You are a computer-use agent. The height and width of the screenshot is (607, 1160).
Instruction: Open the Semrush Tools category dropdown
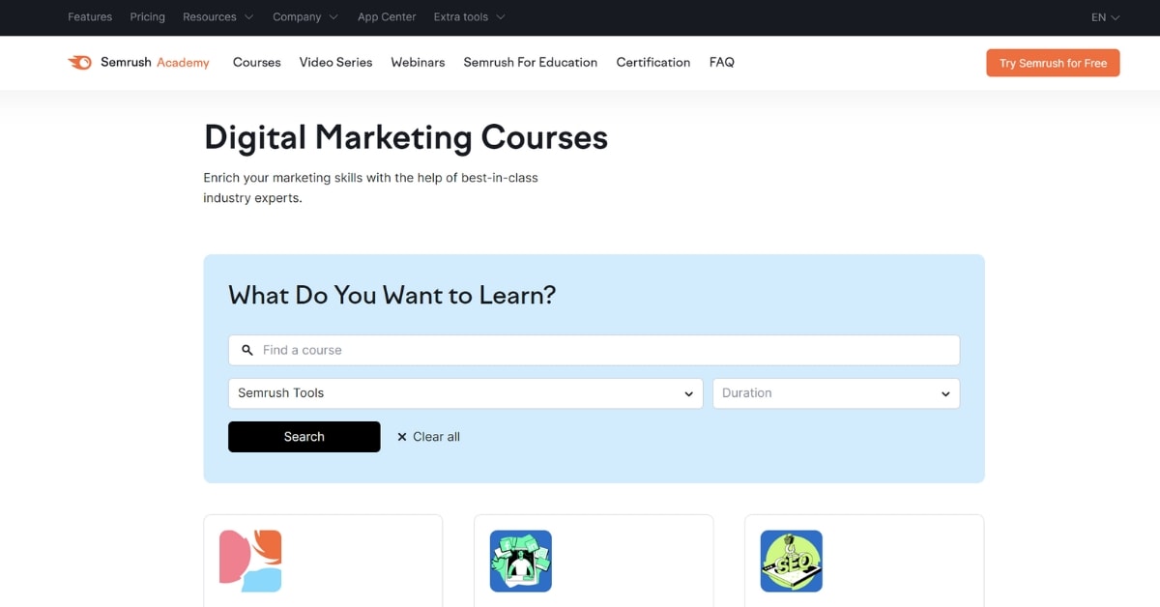[466, 393]
